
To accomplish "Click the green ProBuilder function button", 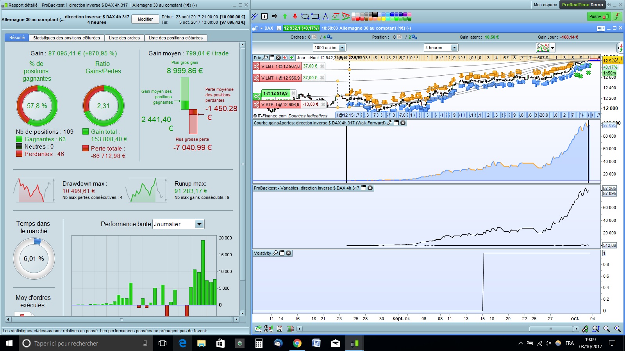I will tap(617, 16).
